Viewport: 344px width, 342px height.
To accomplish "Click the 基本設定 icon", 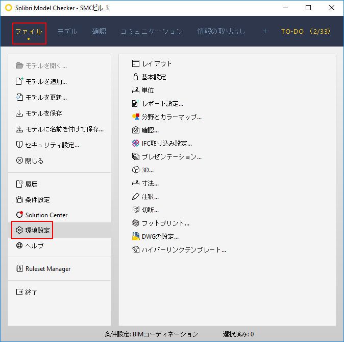I will click(x=136, y=77).
